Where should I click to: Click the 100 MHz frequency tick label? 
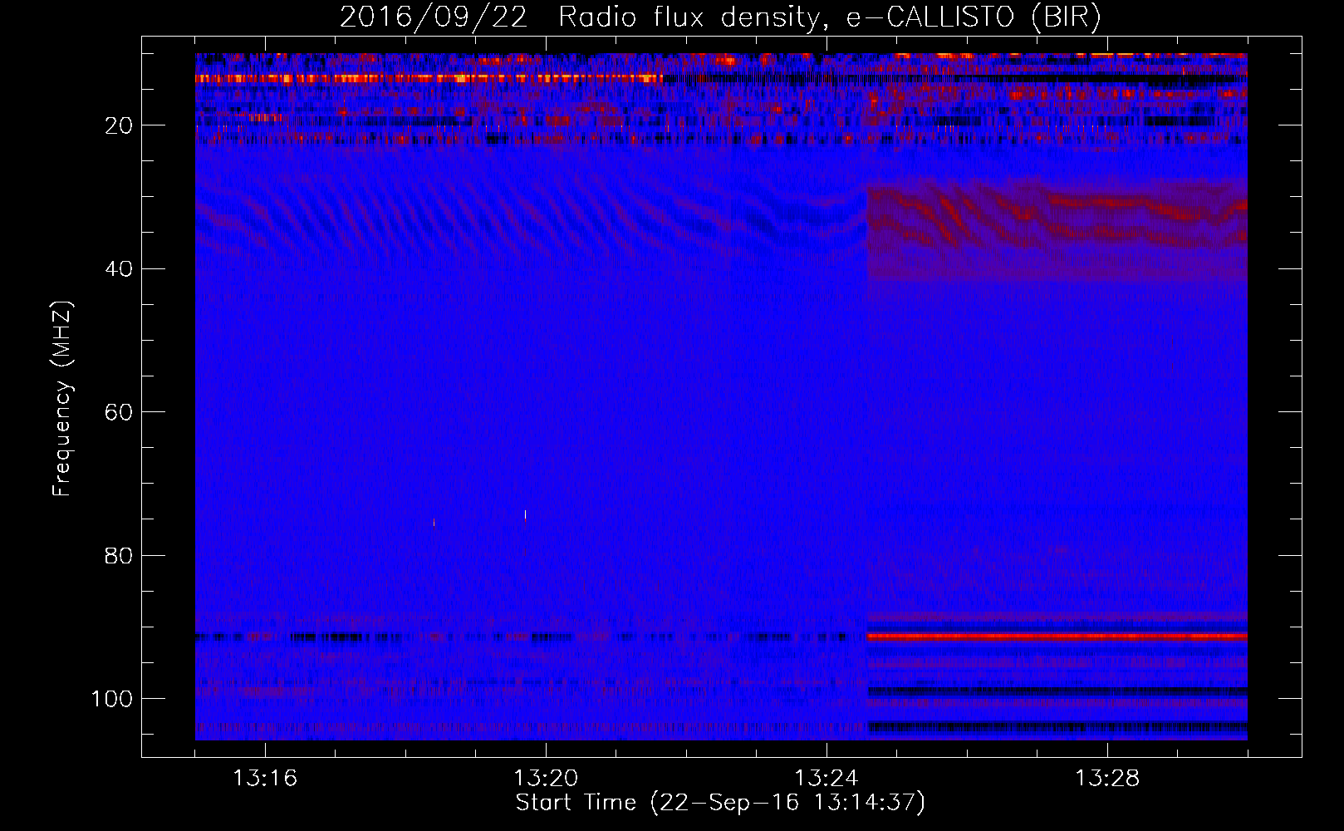112,698
